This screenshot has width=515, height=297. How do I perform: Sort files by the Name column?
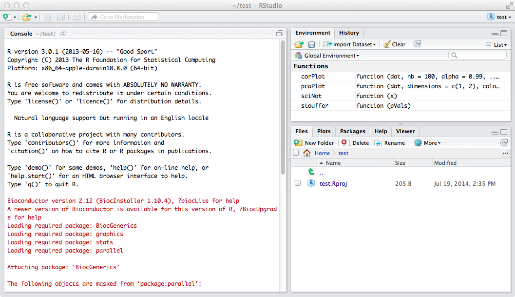coord(356,163)
